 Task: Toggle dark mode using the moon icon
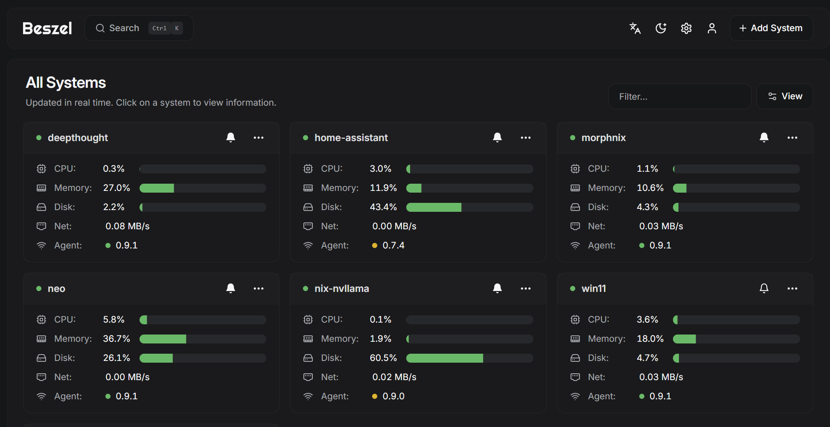[661, 28]
